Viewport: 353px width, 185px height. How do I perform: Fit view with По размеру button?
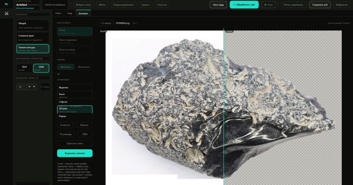[65, 134]
